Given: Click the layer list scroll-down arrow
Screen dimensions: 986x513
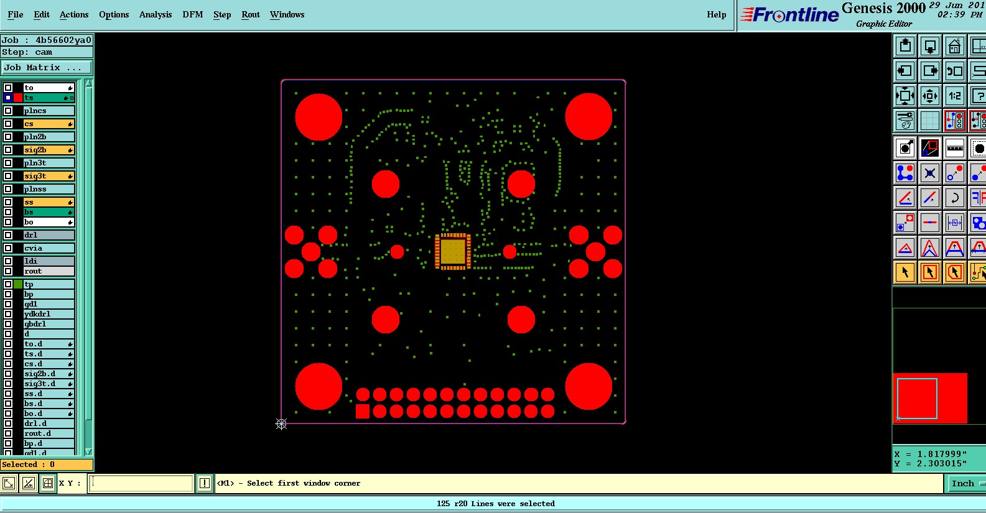Looking at the screenshot, I should (88, 451).
